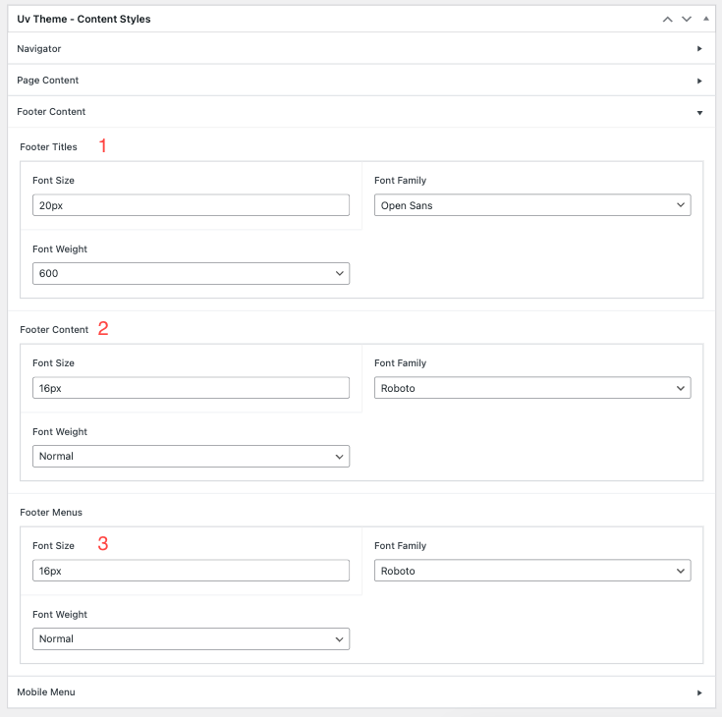Toggle the Uv Theme panel collapse triangle

704,19
